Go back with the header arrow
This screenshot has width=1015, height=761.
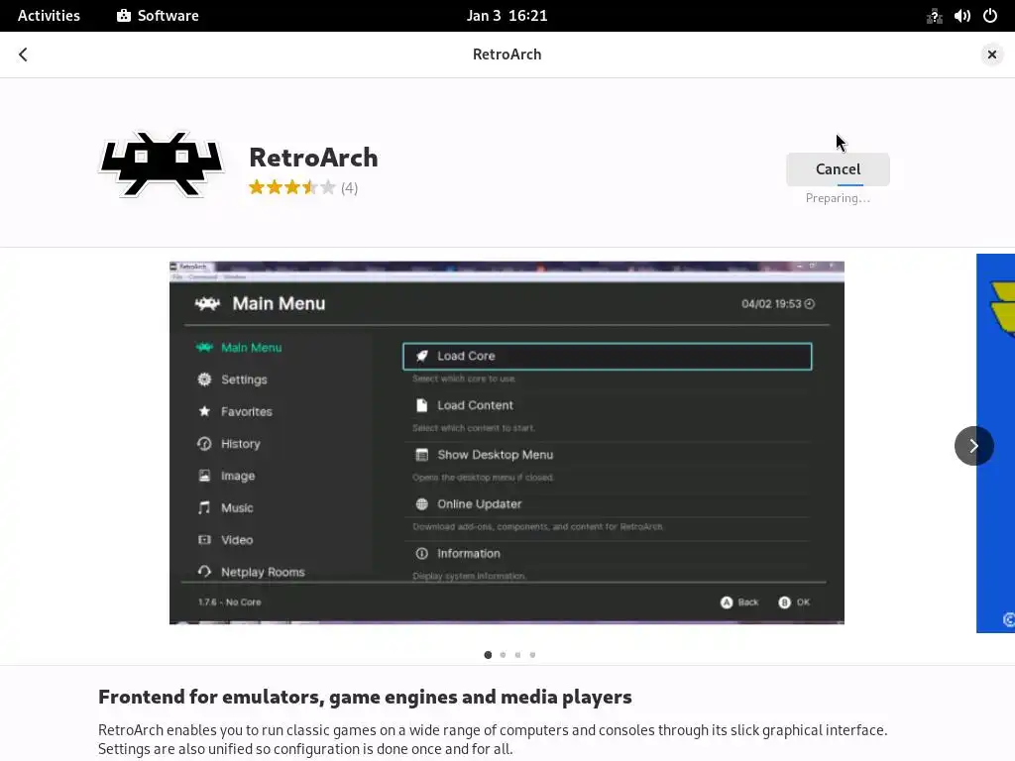click(x=24, y=54)
